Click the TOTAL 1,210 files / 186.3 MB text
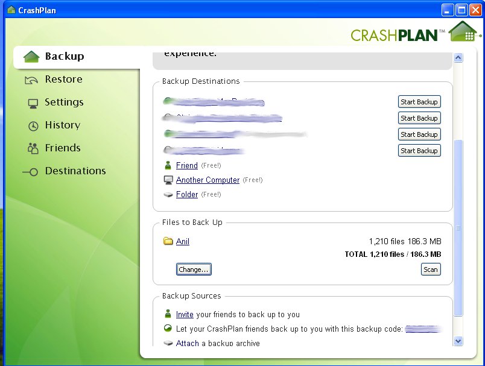 (393, 254)
